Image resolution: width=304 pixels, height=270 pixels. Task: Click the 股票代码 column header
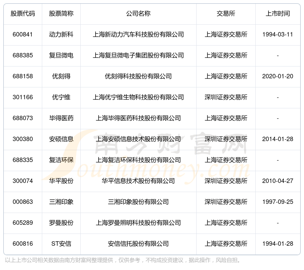[23, 13]
